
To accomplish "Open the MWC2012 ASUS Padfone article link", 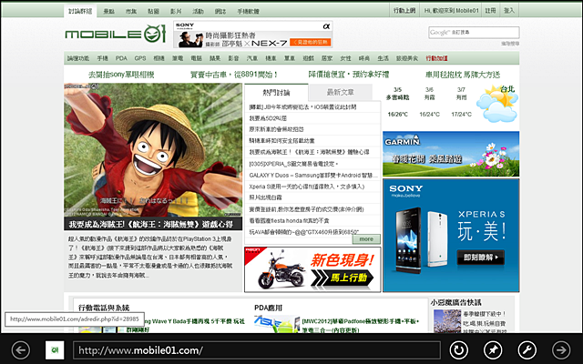I will click(x=361, y=325).
